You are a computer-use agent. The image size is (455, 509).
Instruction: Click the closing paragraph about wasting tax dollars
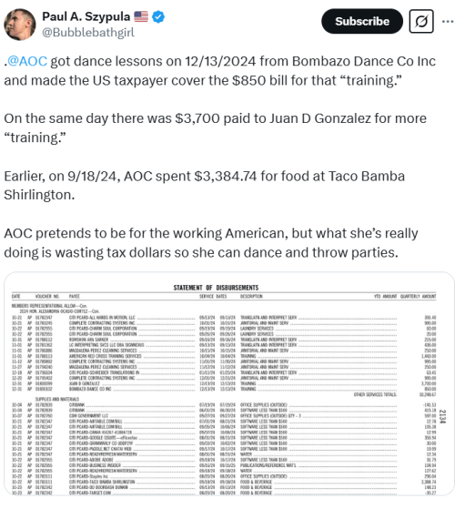point(211,243)
